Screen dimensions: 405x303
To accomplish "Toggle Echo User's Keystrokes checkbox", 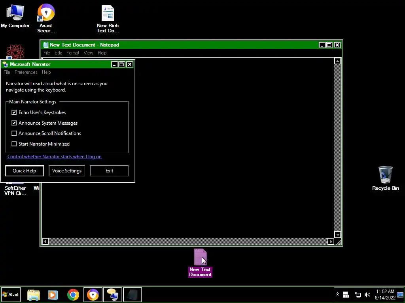I will [14, 112].
